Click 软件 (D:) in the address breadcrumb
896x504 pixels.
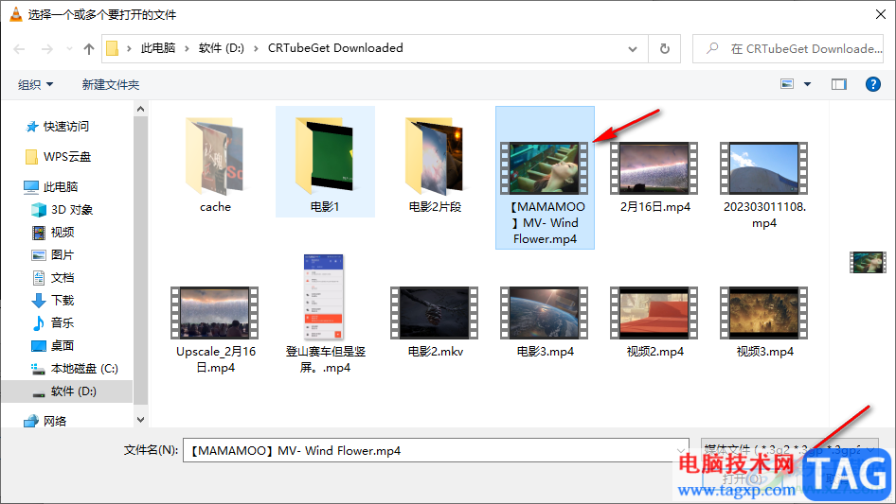[221, 48]
